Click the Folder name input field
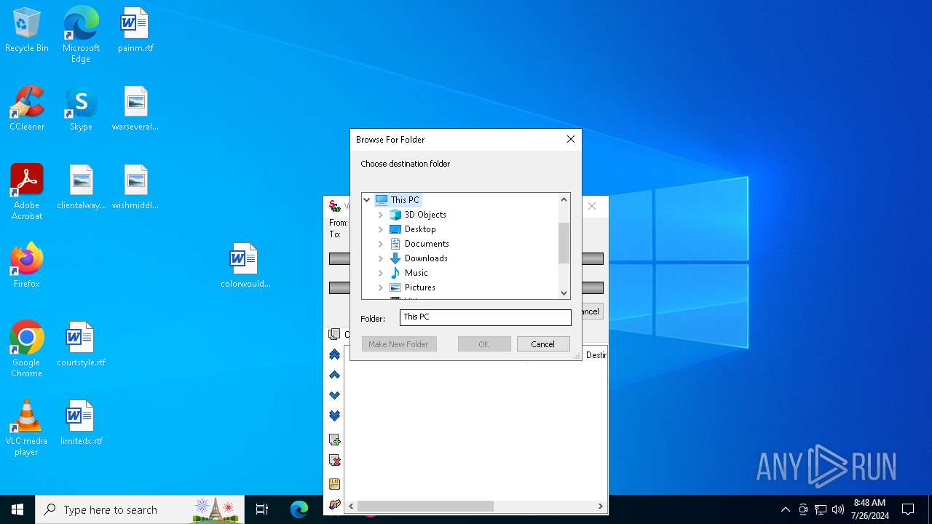Viewport: 932px width, 524px height. [x=486, y=317]
